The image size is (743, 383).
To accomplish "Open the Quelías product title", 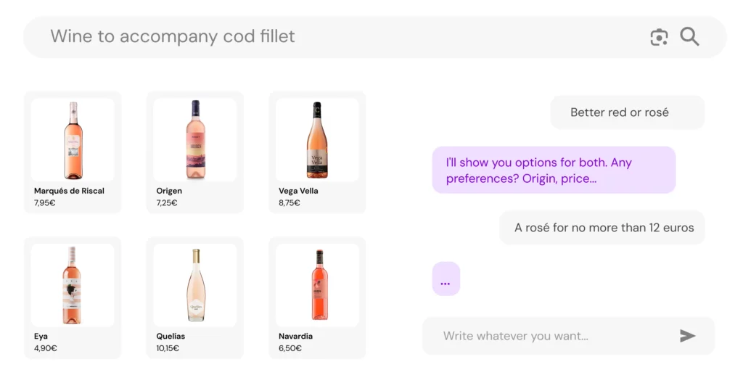I will point(171,337).
